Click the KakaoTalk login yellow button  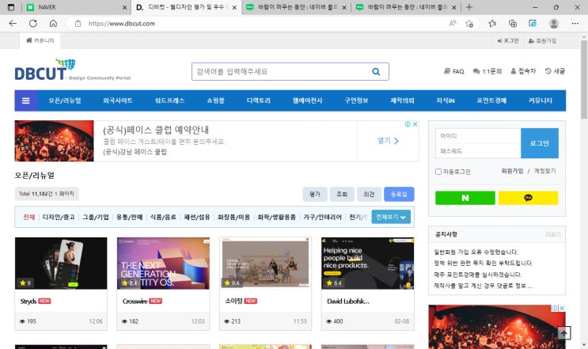click(528, 198)
